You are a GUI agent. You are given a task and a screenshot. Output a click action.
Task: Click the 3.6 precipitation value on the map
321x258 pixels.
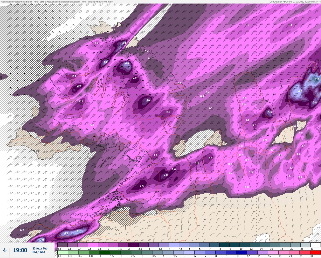tap(315, 102)
